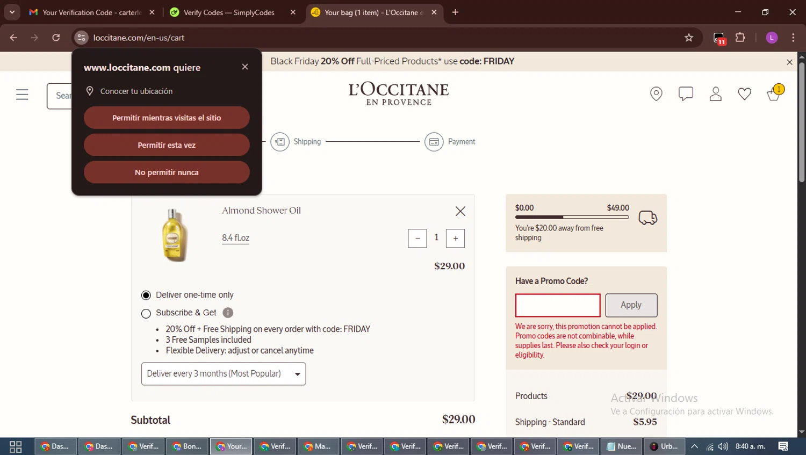Open the chat bubble icon

(x=686, y=94)
